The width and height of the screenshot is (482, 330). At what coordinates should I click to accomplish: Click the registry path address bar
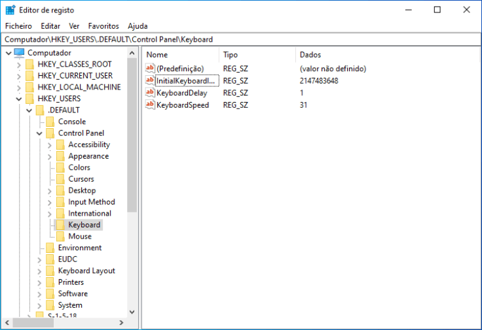240,39
